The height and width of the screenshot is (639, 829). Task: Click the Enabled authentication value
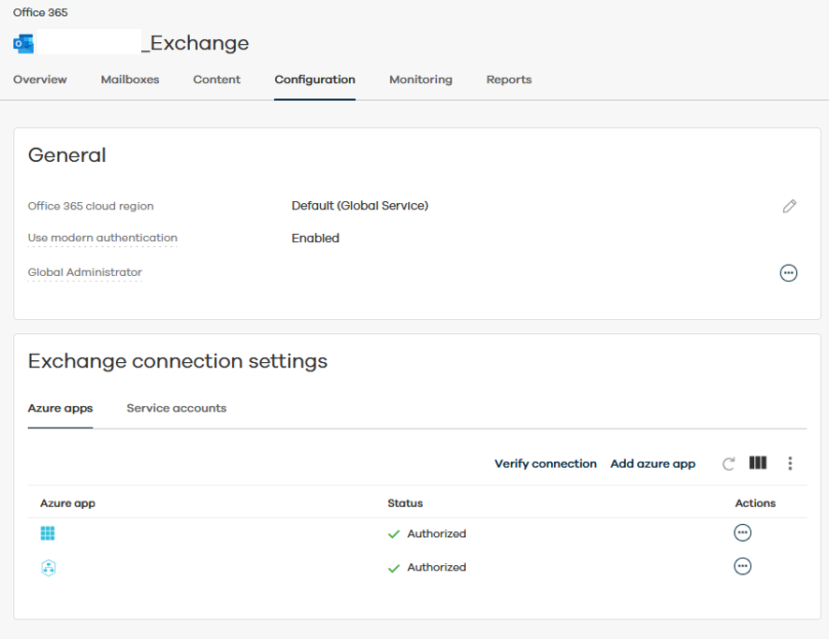(x=315, y=239)
